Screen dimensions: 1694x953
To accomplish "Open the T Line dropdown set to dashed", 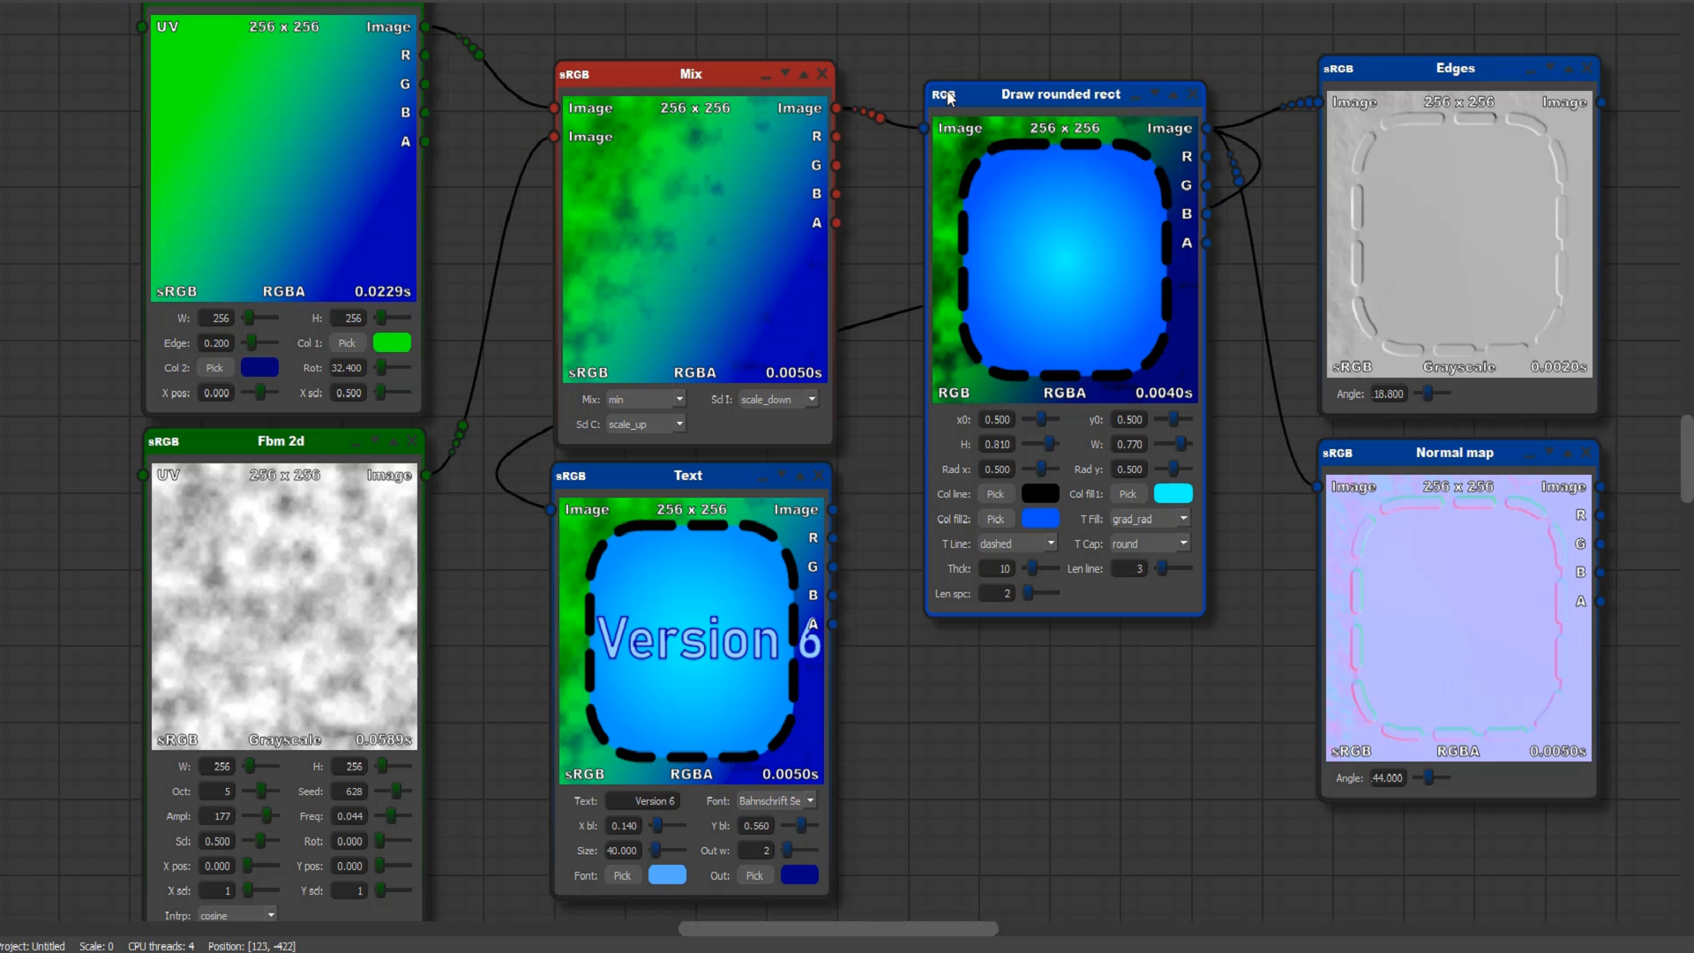I will [1016, 544].
